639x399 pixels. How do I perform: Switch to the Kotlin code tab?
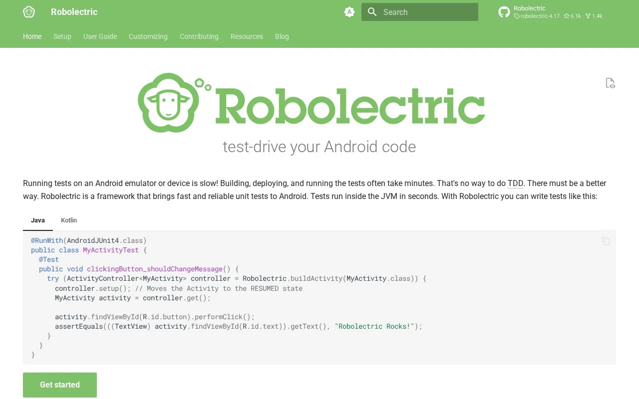69,220
